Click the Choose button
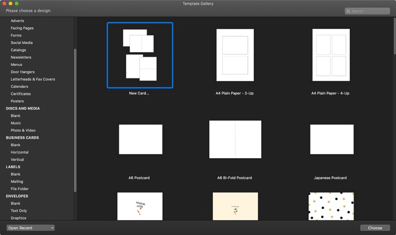Image resolution: width=396 pixels, height=235 pixels. tap(375, 228)
